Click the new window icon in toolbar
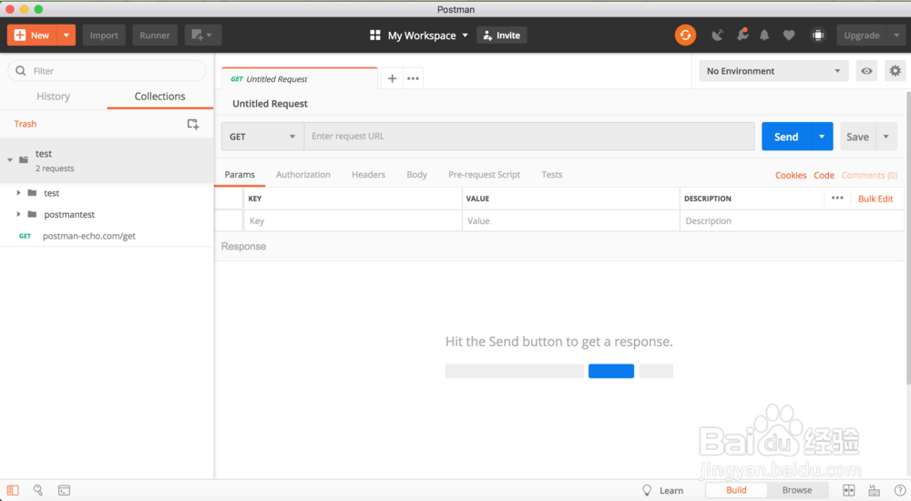Screen dimensions: 911x501 pos(202,35)
